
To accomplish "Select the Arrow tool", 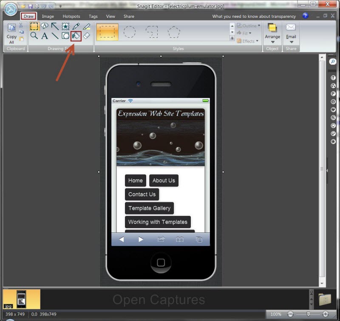I will [x=55, y=26].
